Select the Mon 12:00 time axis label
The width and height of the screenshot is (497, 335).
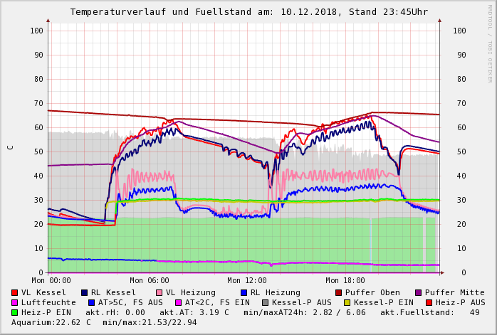tap(247, 281)
